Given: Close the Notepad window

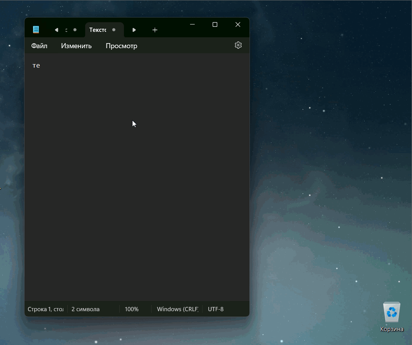Looking at the screenshot, I should click(x=238, y=24).
